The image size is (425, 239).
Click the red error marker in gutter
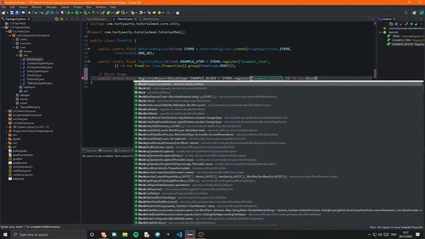coord(83,78)
